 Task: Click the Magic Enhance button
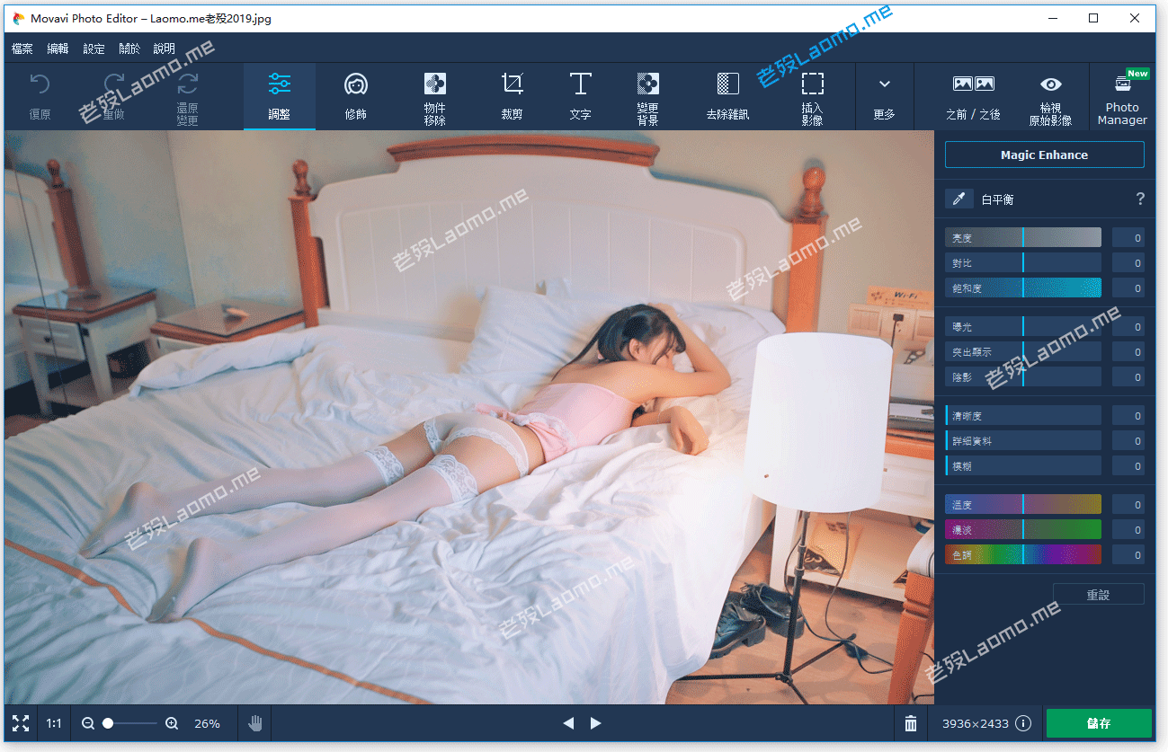1045,155
